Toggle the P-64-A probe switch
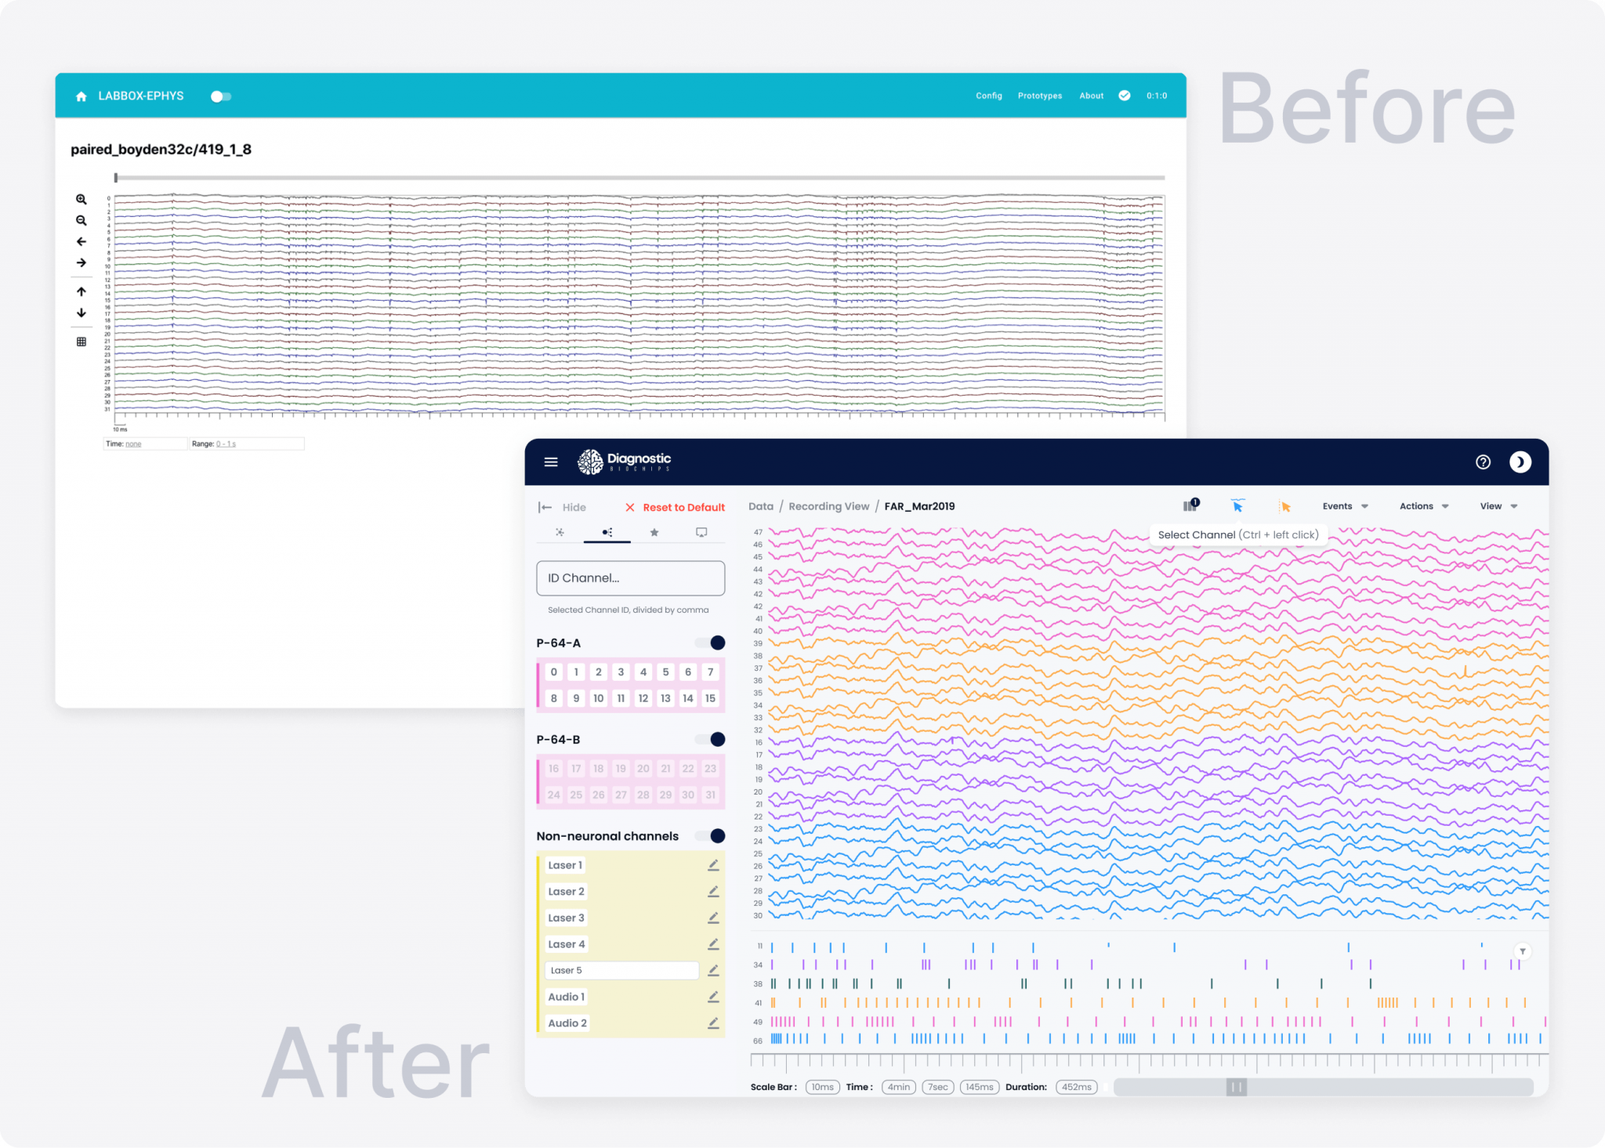 point(712,643)
